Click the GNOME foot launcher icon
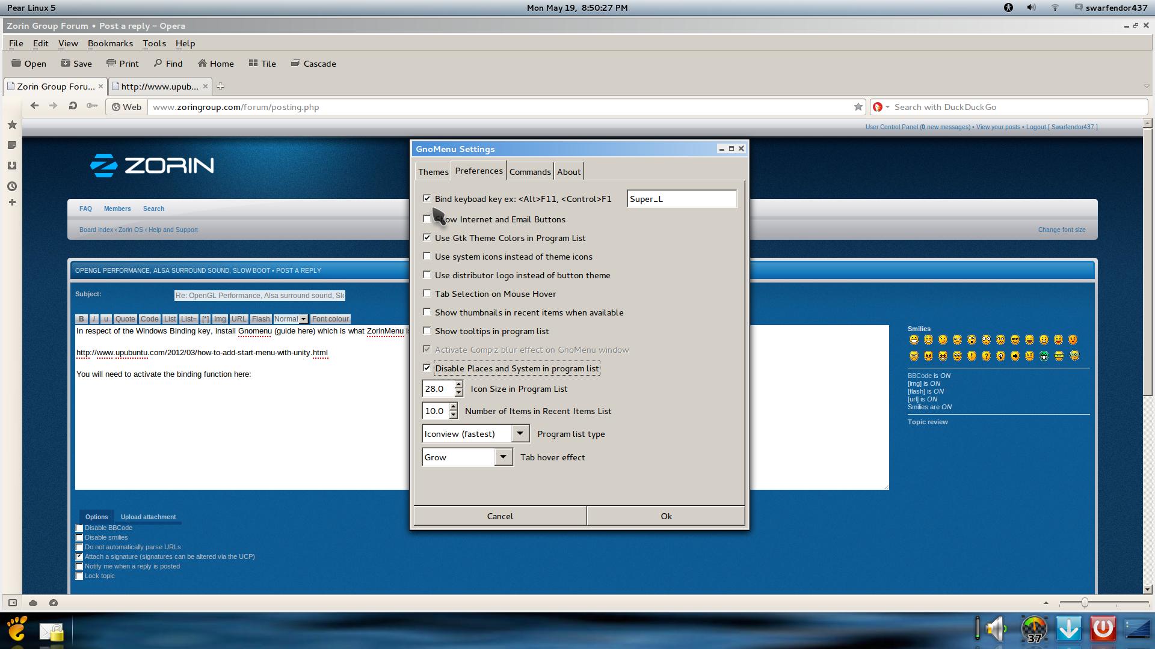 (x=17, y=629)
